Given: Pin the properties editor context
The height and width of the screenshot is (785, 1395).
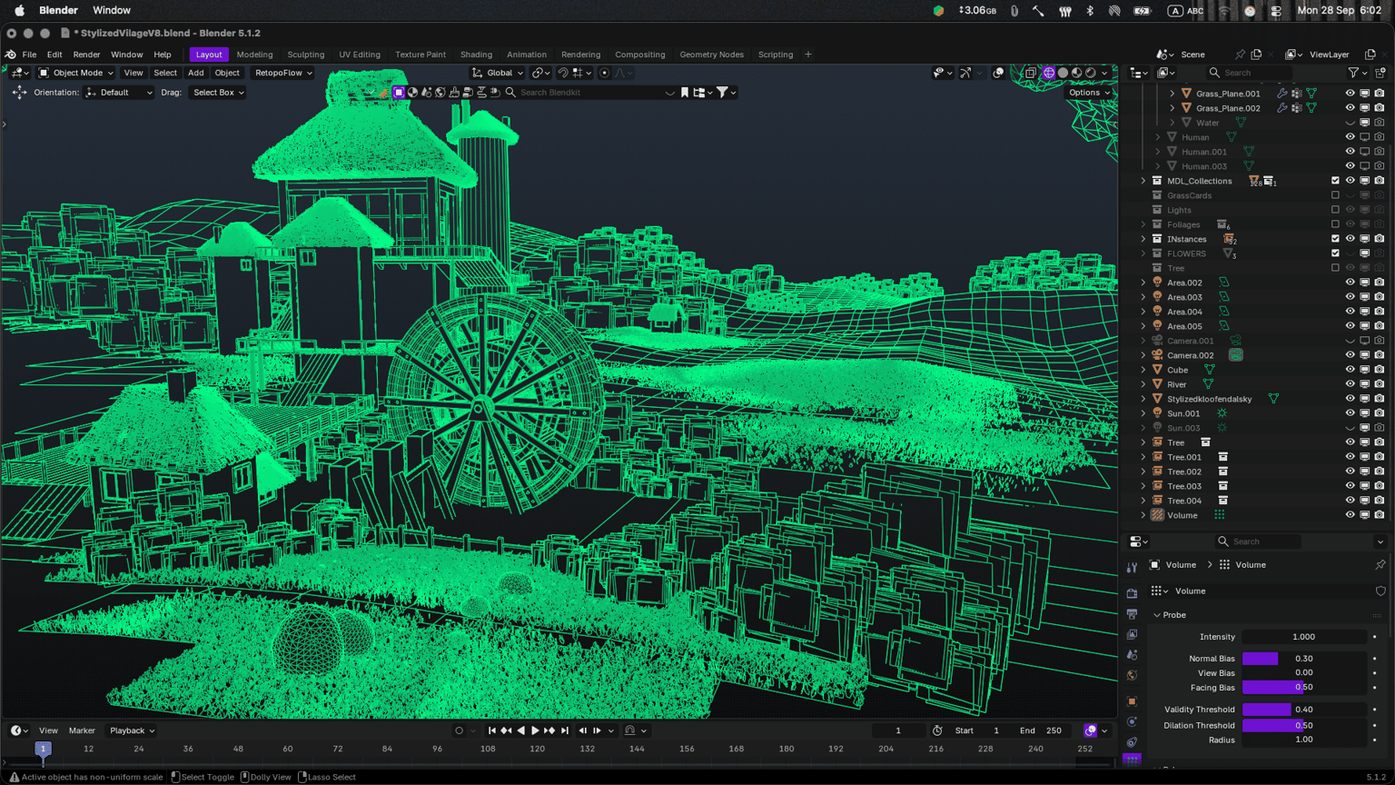Looking at the screenshot, I should tap(1380, 565).
